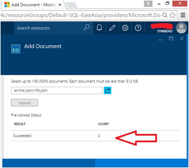This screenshot has height=168, width=189.
Task: Open the notifications bell icon
Action: click(99, 28)
